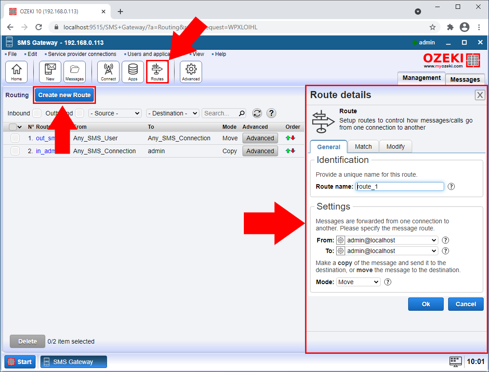Check the select-all header checkbox
The width and height of the screenshot is (489, 372).
13,127
